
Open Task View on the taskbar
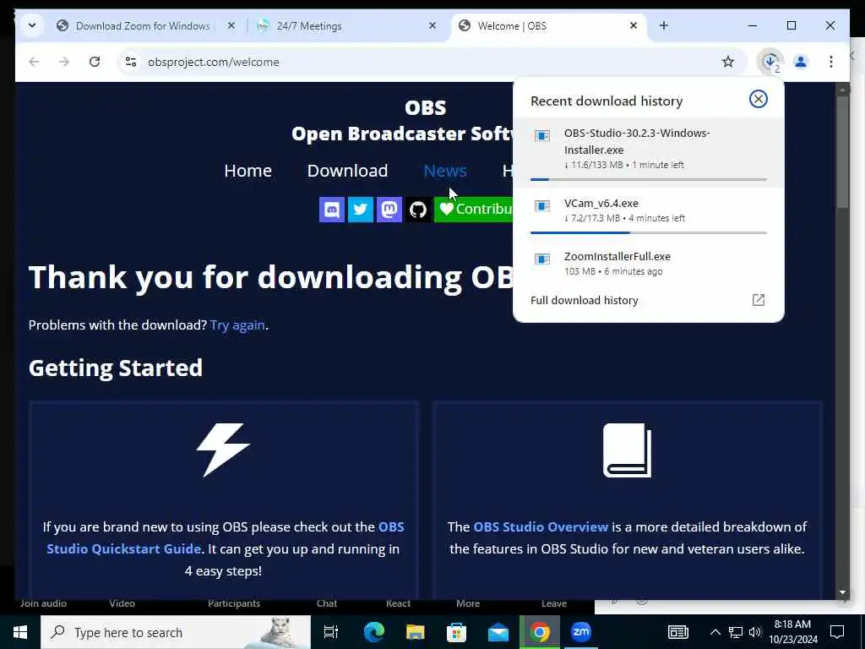(x=331, y=632)
